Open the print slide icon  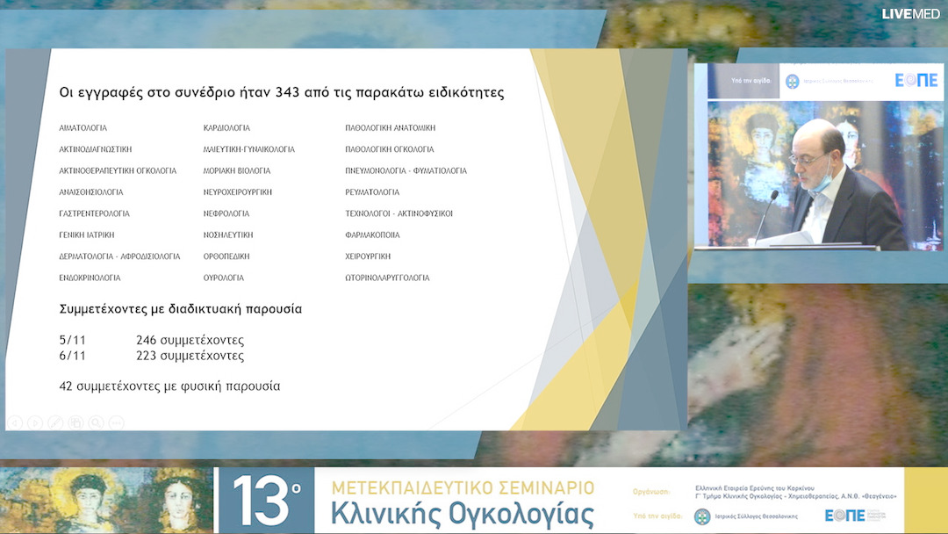(75, 422)
